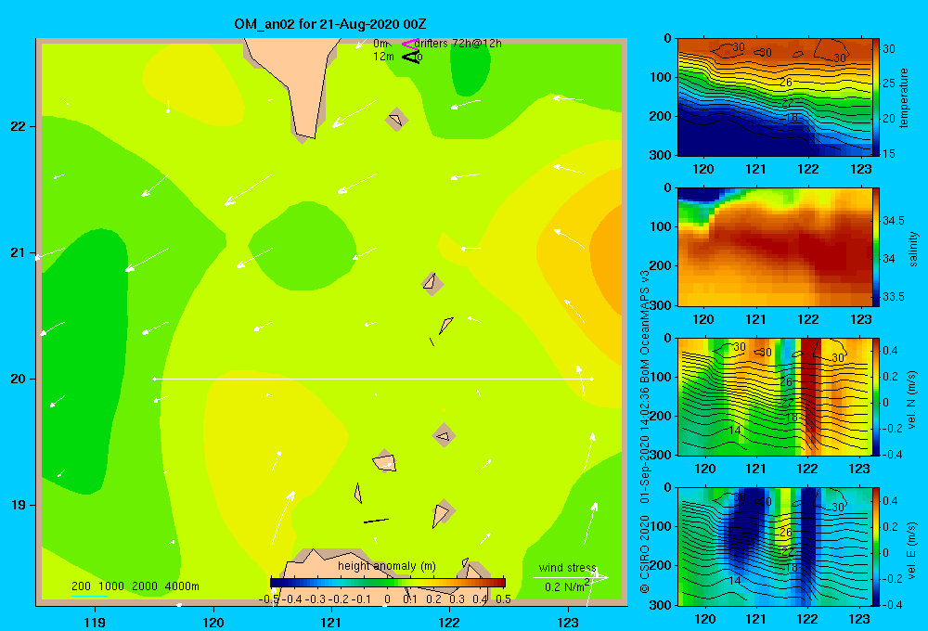Viewport: 928px width, 631px height.
Task: Click the height anomaly colorbar
Action: tap(388, 583)
